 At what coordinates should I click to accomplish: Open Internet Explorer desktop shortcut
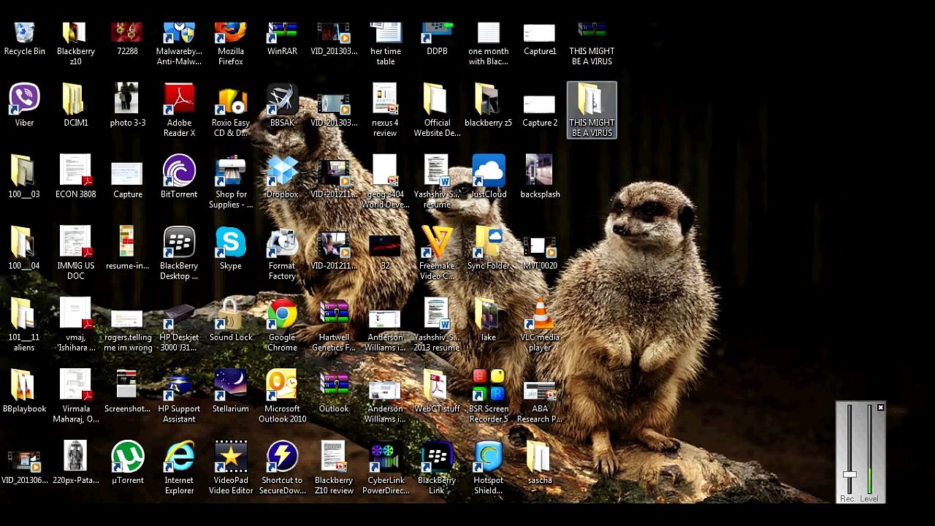pos(179,469)
